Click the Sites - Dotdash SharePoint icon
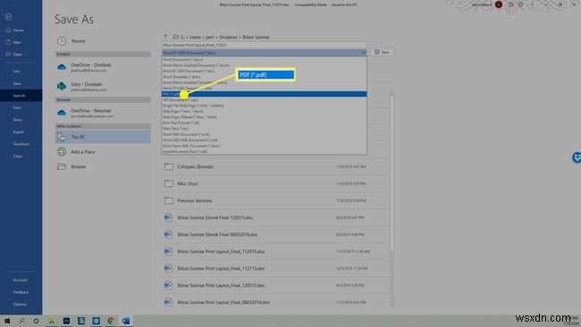581x327 pixels. click(x=62, y=86)
